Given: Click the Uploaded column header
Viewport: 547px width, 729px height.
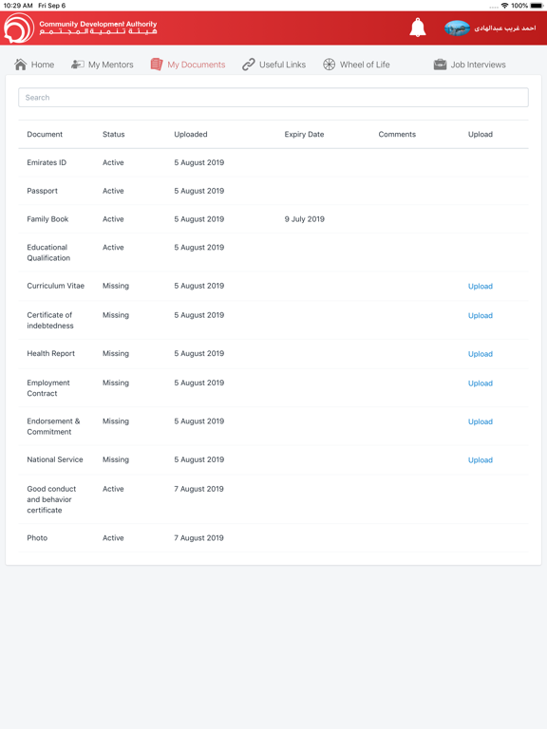Looking at the screenshot, I should point(191,135).
